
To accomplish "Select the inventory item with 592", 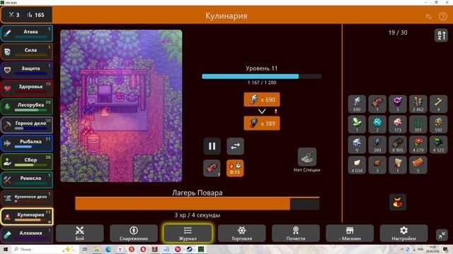I will click(438, 124).
